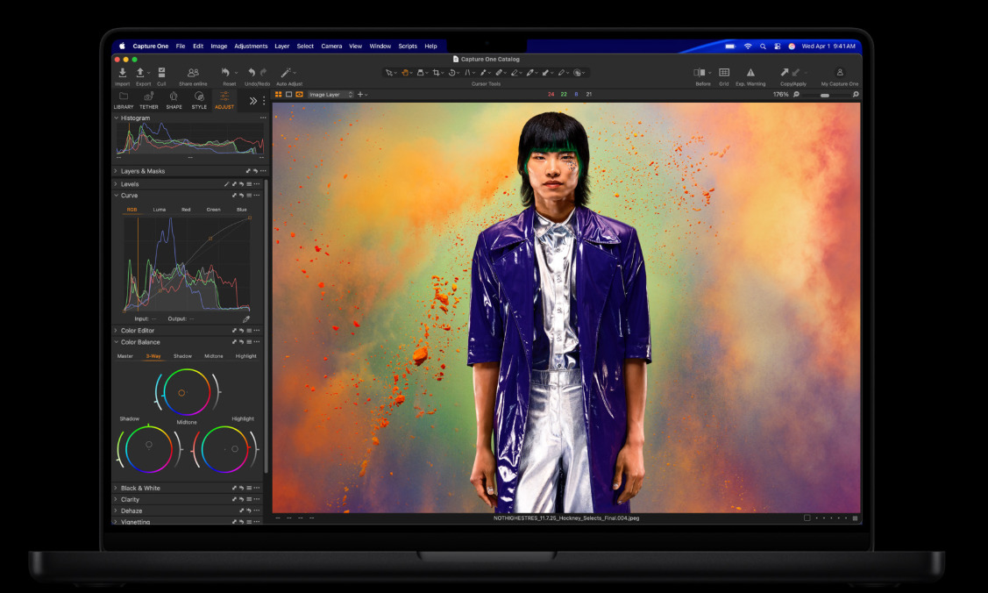This screenshot has height=593, width=988.
Task: Toggle Exposure Warning
Action: tap(750, 73)
